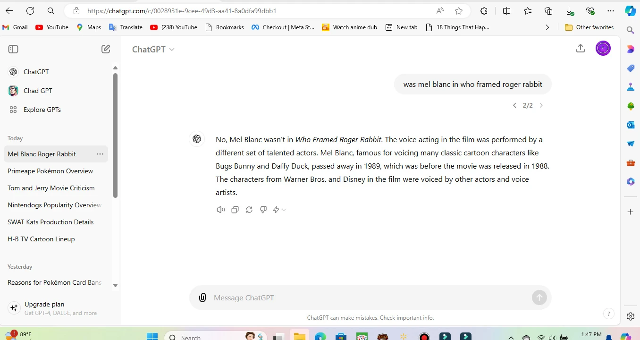Toggle the favorites star for this page
Screen dimensions: 640x340
click(x=458, y=10)
